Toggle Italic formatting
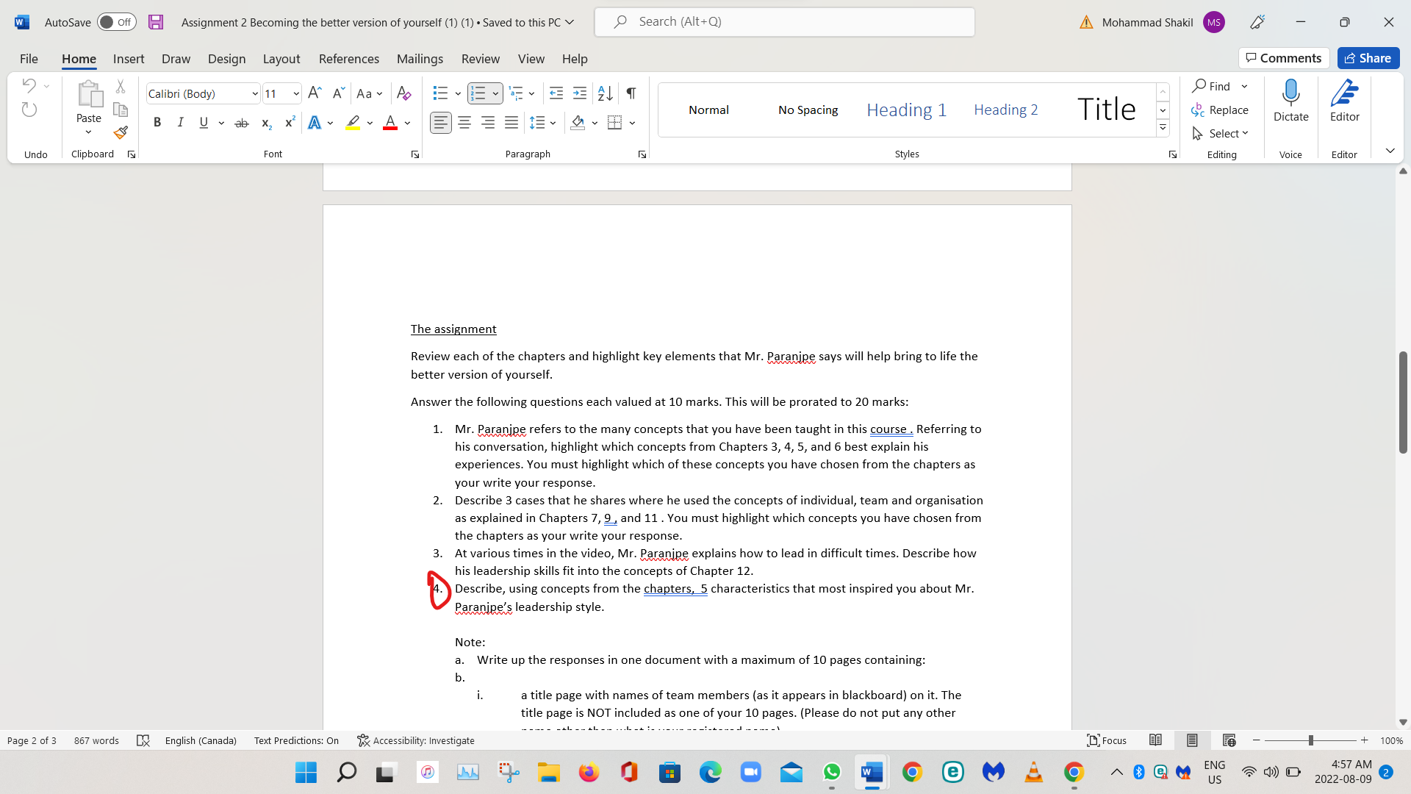Viewport: 1411px width, 794px height. coord(180,123)
